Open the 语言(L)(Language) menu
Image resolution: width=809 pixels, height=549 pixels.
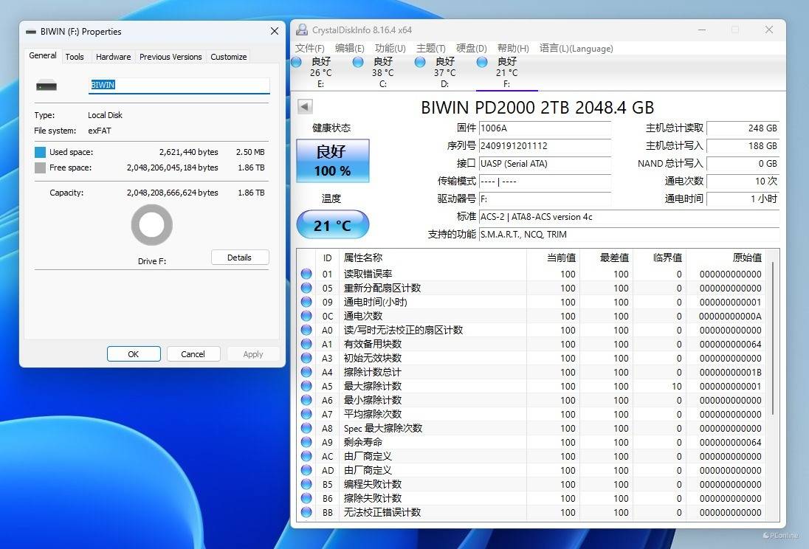[576, 48]
